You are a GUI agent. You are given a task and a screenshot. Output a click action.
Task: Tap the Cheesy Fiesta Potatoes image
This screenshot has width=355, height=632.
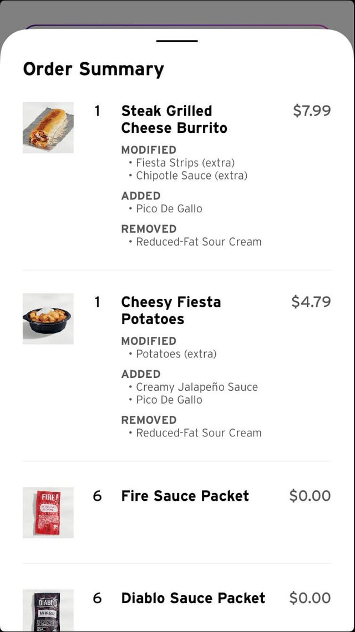click(48, 319)
